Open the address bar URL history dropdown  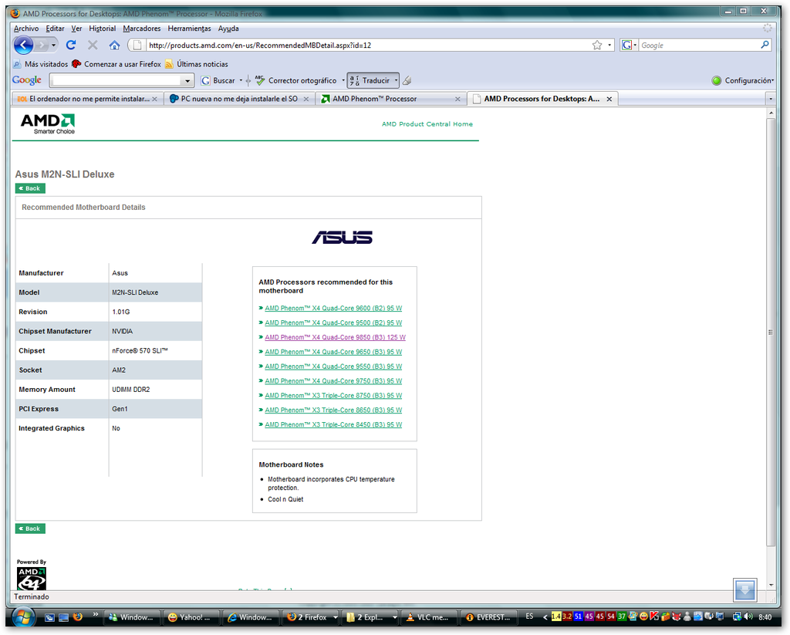point(609,46)
